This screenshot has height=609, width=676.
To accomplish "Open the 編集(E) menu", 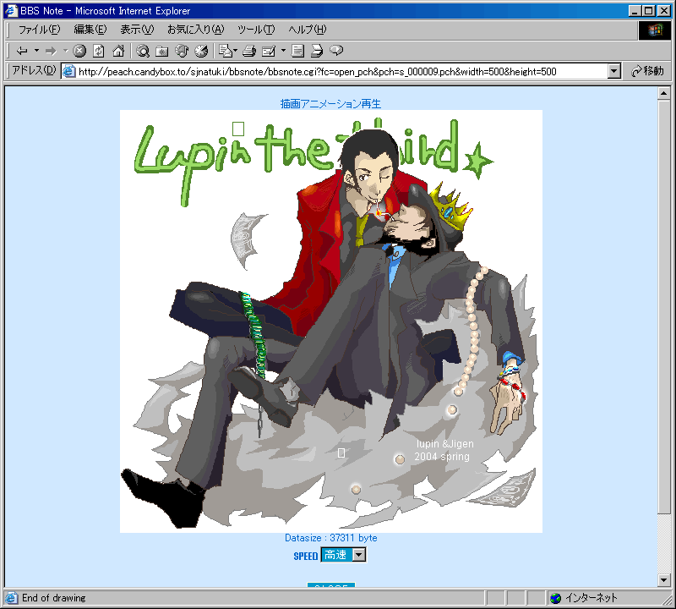I will pyautogui.click(x=90, y=30).
